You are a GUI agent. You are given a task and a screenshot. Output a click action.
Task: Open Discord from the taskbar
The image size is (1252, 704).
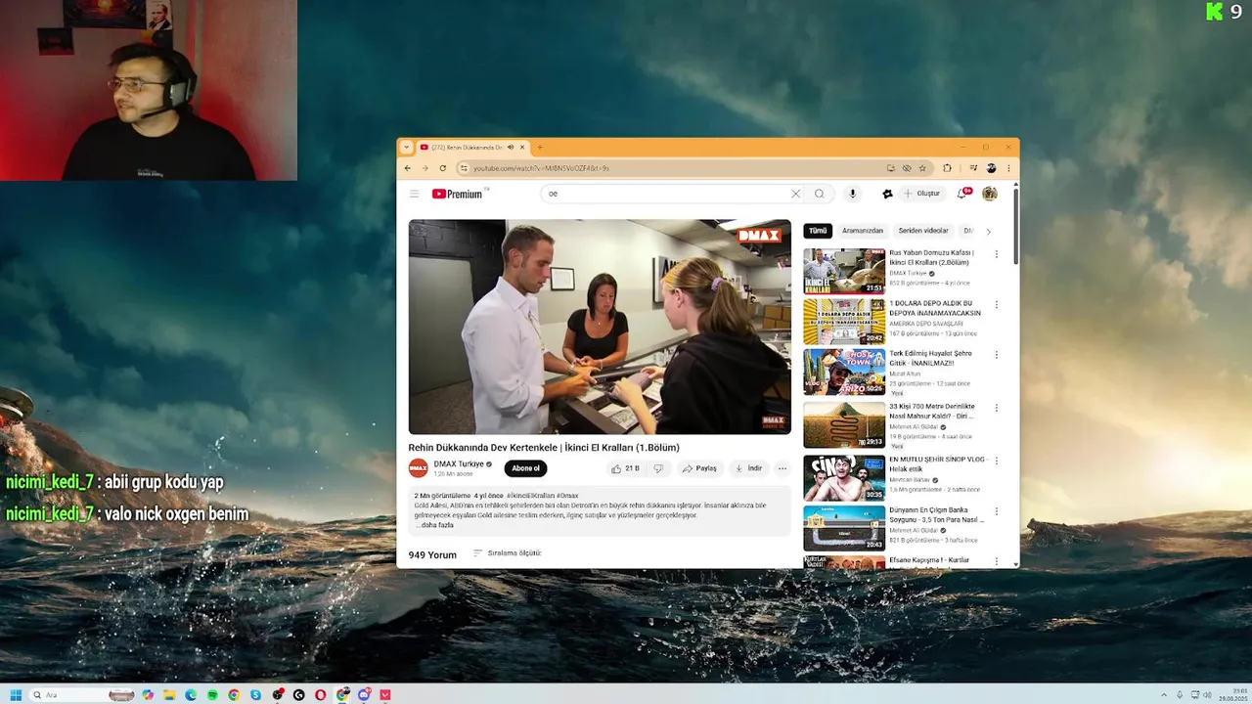[x=363, y=695]
